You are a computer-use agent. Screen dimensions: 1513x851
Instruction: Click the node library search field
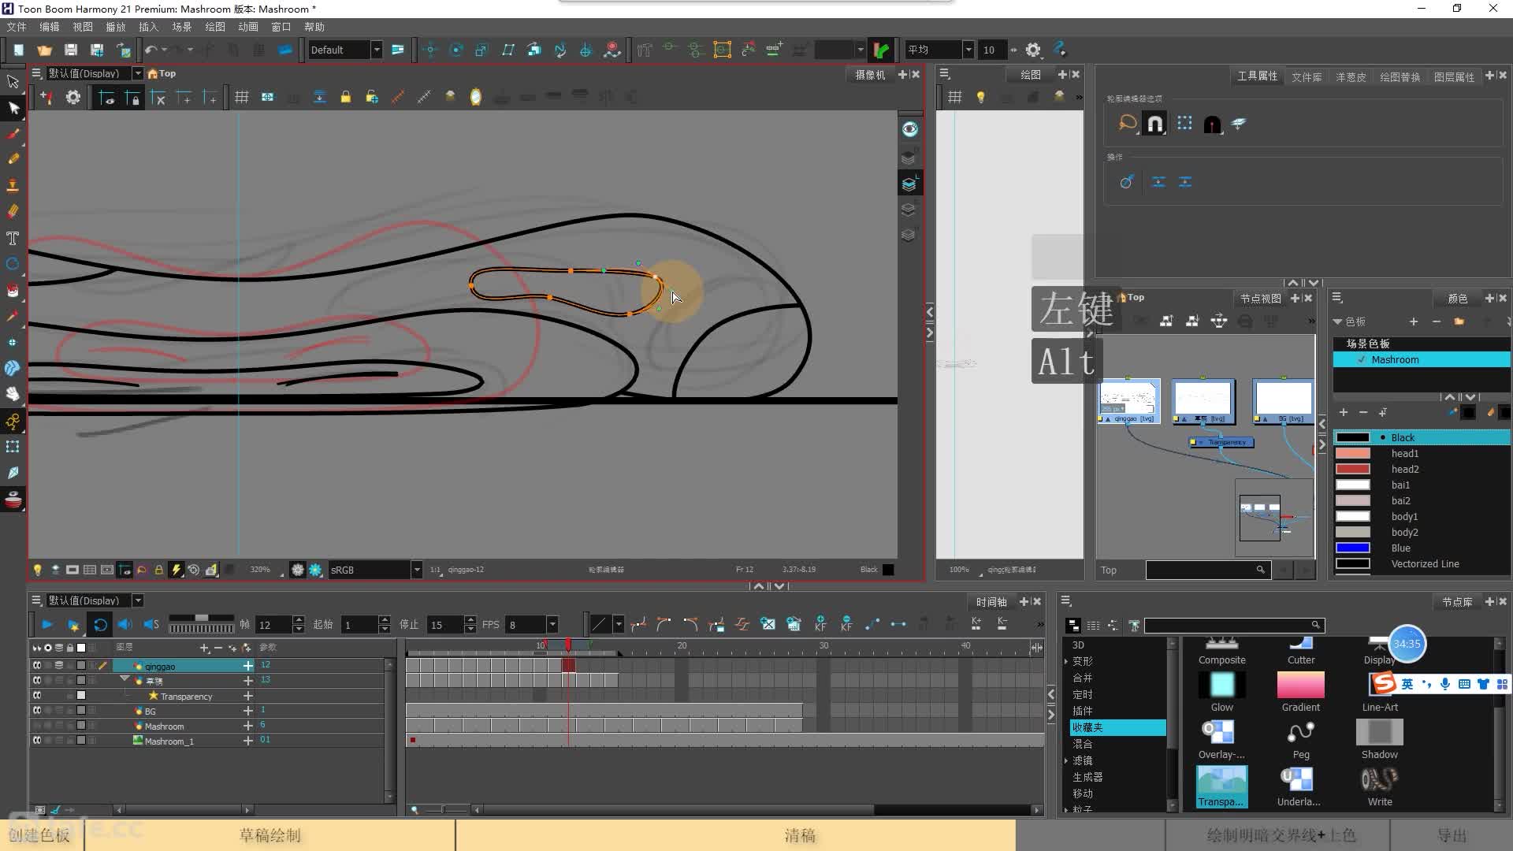pos(1234,625)
